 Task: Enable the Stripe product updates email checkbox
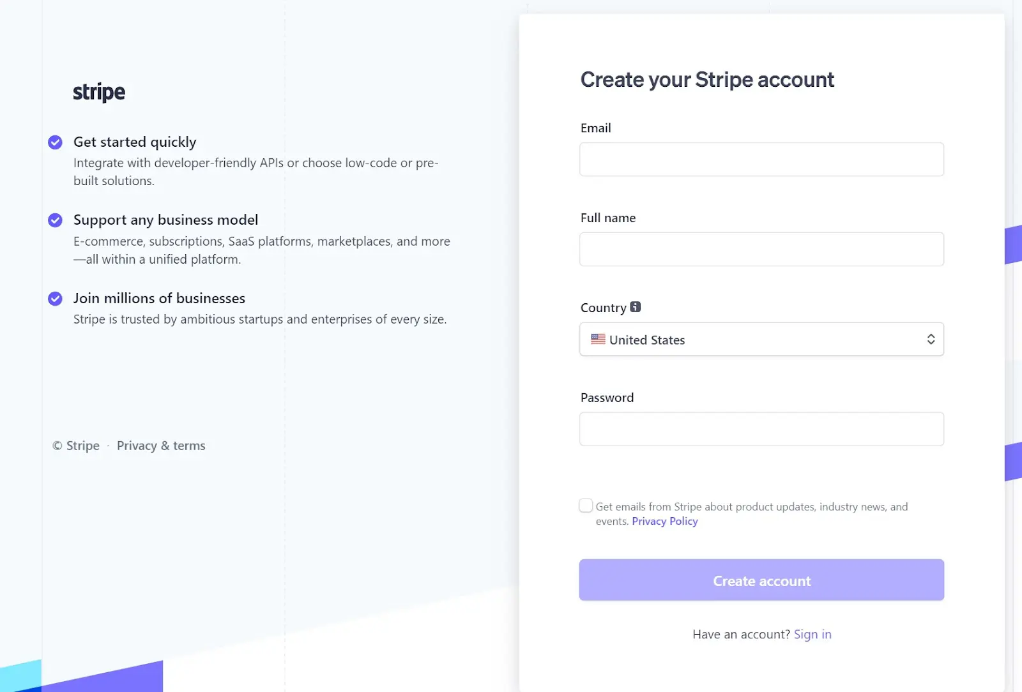coord(585,505)
